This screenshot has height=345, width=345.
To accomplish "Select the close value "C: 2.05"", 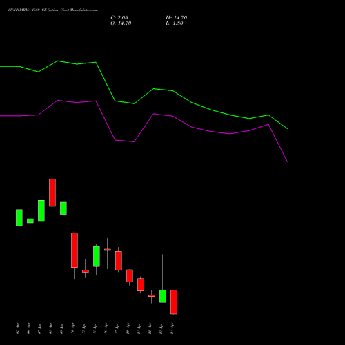I will (x=119, y=18).
